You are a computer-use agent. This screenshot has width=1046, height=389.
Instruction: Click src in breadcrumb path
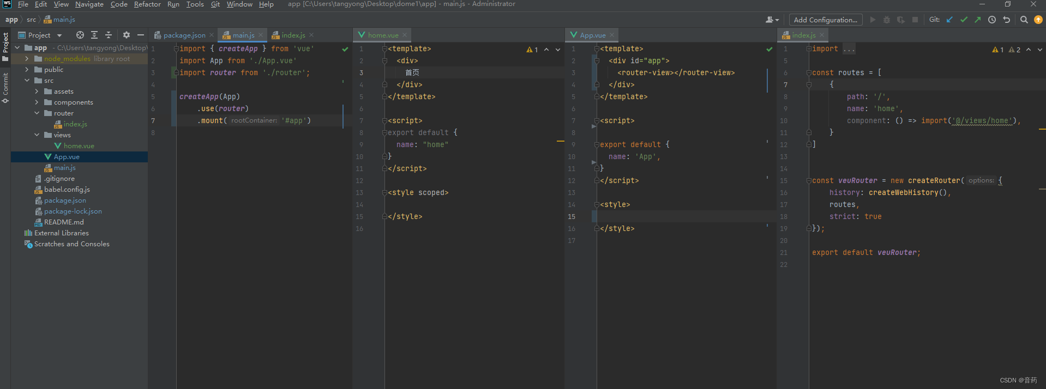[31, 20]
